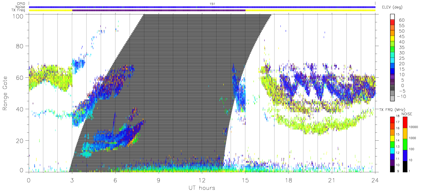This screenshot has width=422, height=195.
Task: Click the 80 tick label on Range Gate axis
Action: click(19, 46)
